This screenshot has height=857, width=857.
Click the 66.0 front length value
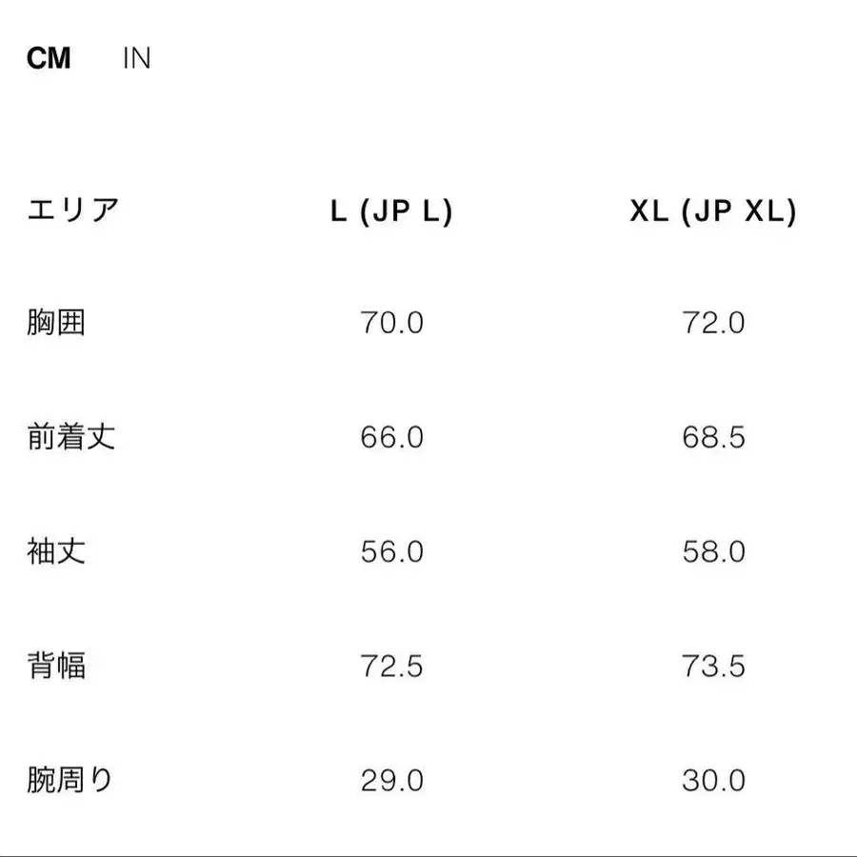click(391, 438)
